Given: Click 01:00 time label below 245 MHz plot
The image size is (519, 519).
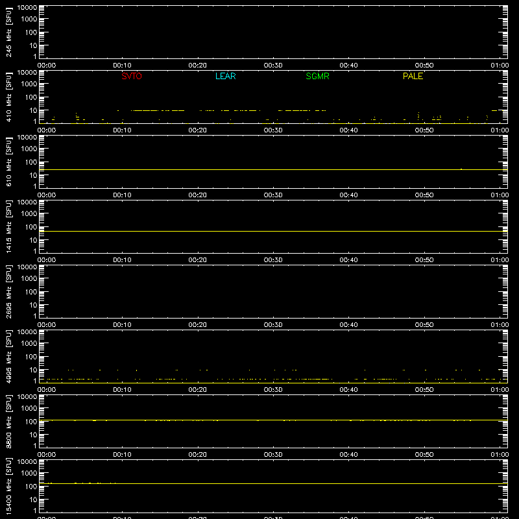Looking at the screenshot, I should pos(500,66).
